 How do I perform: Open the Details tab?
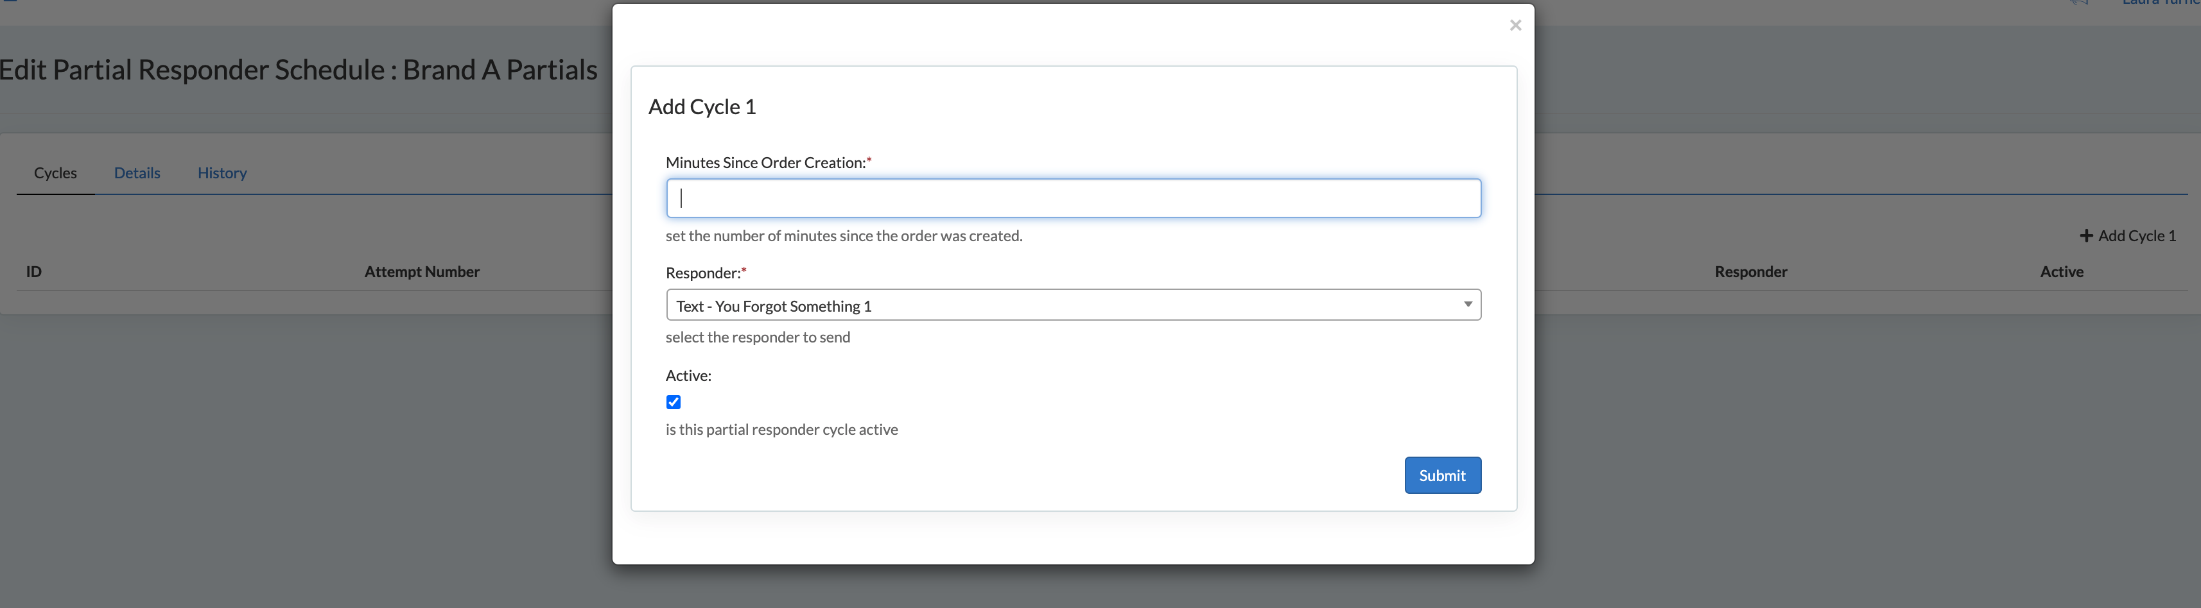pyautogui.click(x=137, y=173)
